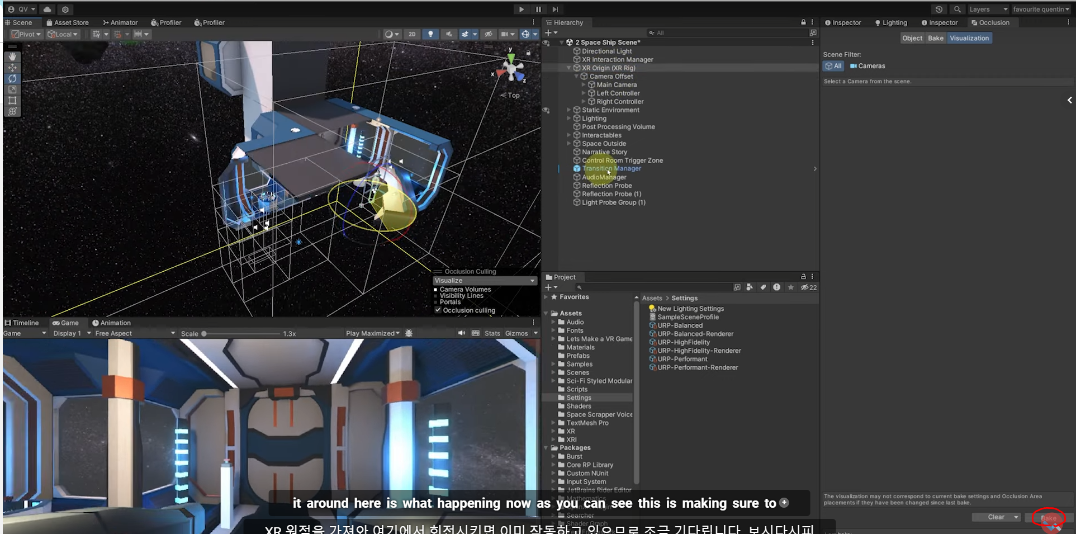Toggle scene lighting lightbulb

pyautogui.click(x=430, y=34)
